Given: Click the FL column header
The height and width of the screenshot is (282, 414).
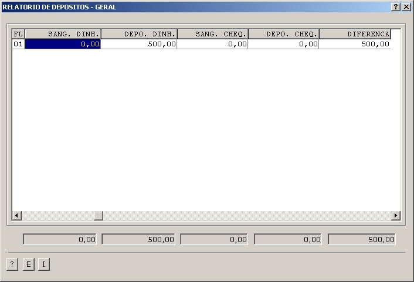Looking at the screenshot, I should click(x=18, y=34).
